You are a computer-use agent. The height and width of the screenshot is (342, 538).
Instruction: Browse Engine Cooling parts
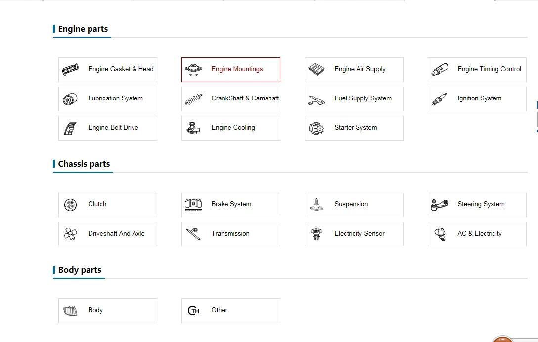click(233, 128)
